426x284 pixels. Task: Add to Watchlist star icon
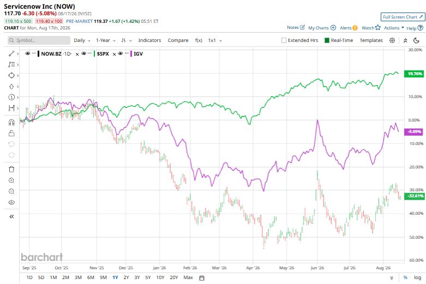[378, 27]
